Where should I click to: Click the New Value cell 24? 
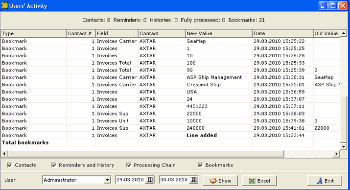(x=219, y=99)
